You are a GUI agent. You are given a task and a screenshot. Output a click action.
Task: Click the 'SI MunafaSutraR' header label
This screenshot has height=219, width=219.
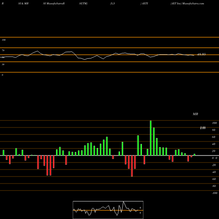pyautogui.click(x=54, y=4)
